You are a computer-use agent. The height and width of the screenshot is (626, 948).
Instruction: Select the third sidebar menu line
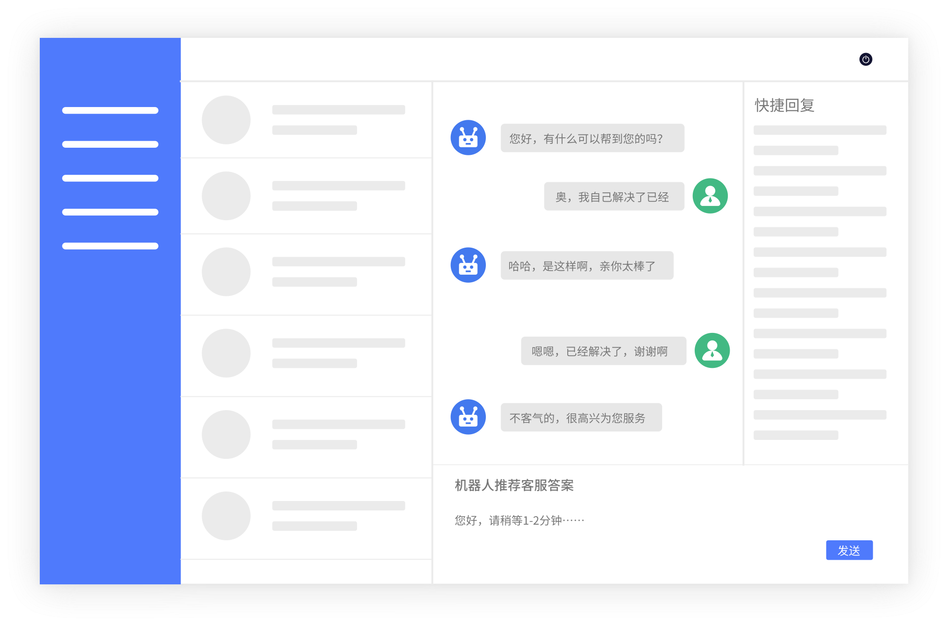click(x=110, y=178)
